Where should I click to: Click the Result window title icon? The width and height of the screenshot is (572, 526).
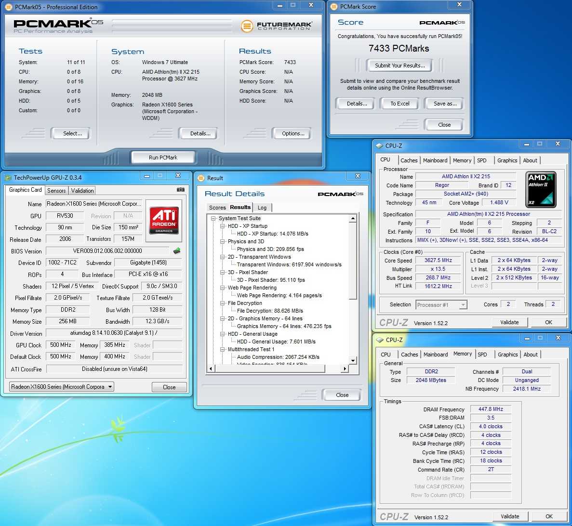201,178
